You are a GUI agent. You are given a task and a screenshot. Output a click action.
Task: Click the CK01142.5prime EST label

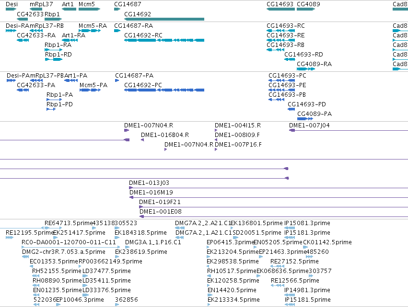[x=327, y=242]
